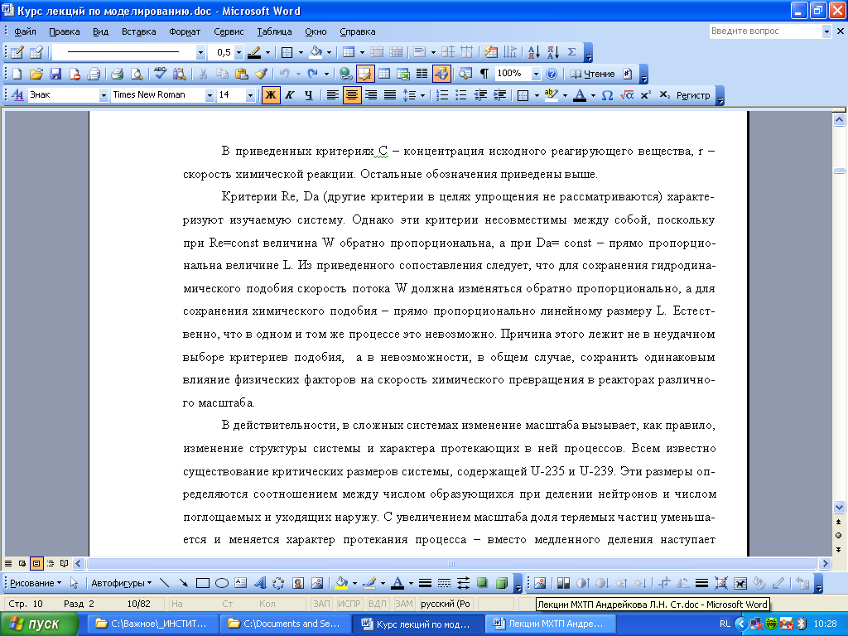Viewport: 848px width, 636px height.
Task: Toggle center alignment
Action: pyautogui.click(x=351, y=95)
